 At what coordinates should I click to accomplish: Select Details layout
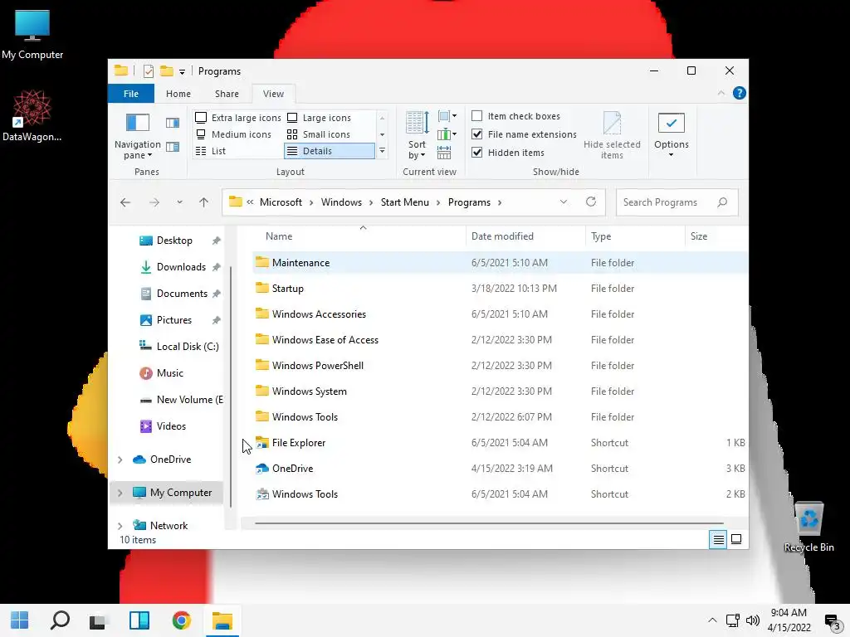329,151
